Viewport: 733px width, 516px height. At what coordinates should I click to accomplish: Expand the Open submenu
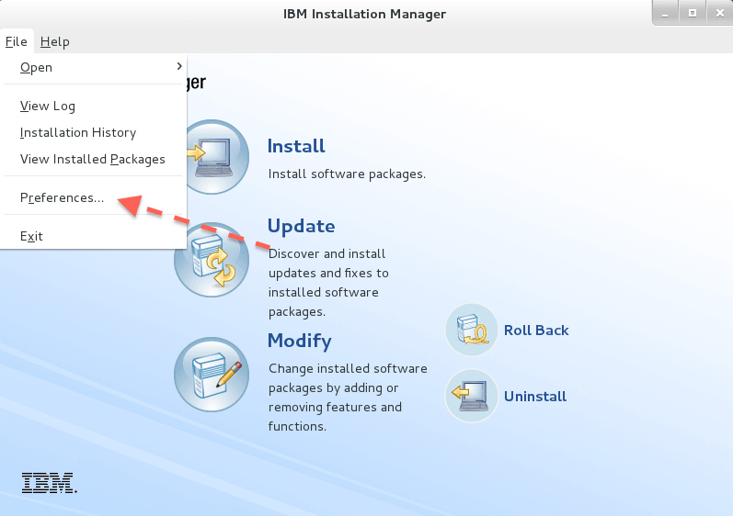[94, 68]
